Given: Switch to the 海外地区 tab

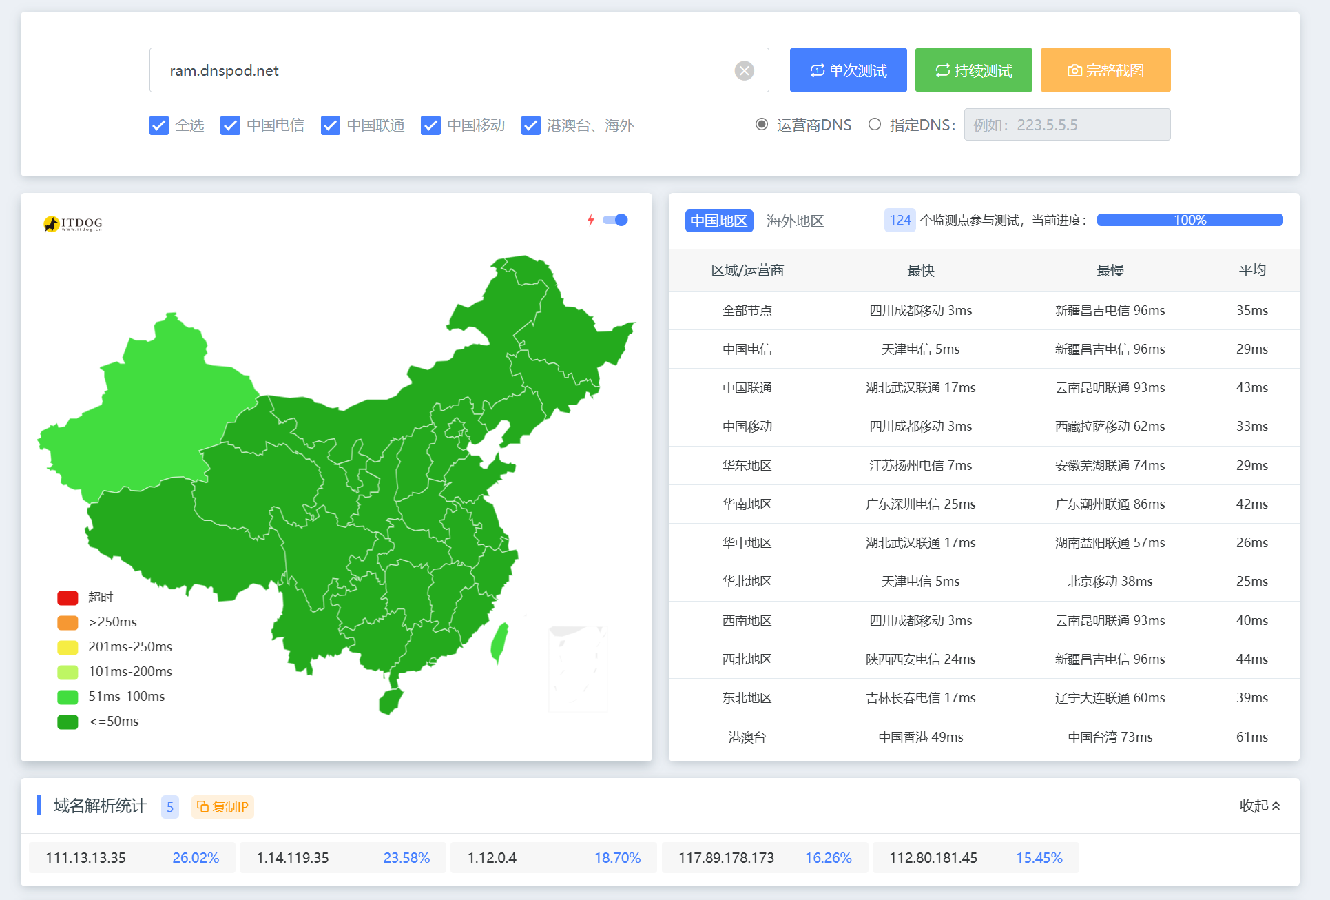Looking at the screenshot, I should pos(795,221).
